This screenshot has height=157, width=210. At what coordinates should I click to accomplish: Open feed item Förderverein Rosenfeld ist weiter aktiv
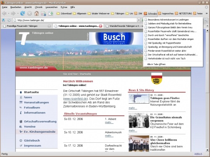pyautogui.click(x=173, y=51)
